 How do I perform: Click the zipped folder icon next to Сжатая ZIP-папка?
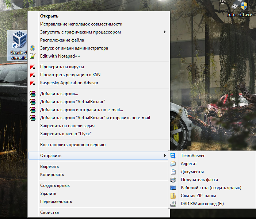173,196
